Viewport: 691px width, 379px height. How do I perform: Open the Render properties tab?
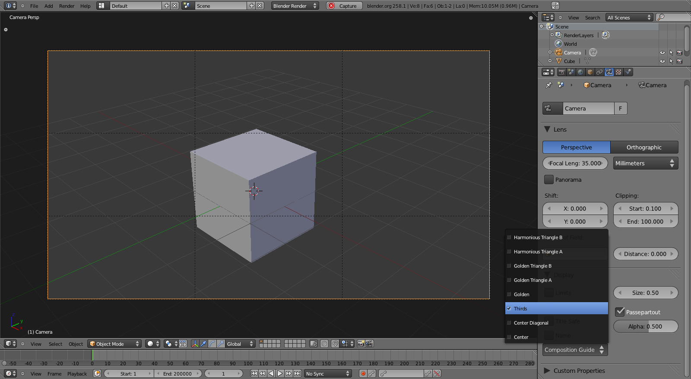coord(561,72)
